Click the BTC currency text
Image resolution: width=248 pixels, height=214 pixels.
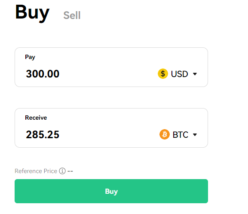click(x=181, y=135)
